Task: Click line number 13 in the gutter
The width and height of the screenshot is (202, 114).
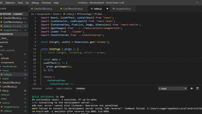Action: coord(35,60)
